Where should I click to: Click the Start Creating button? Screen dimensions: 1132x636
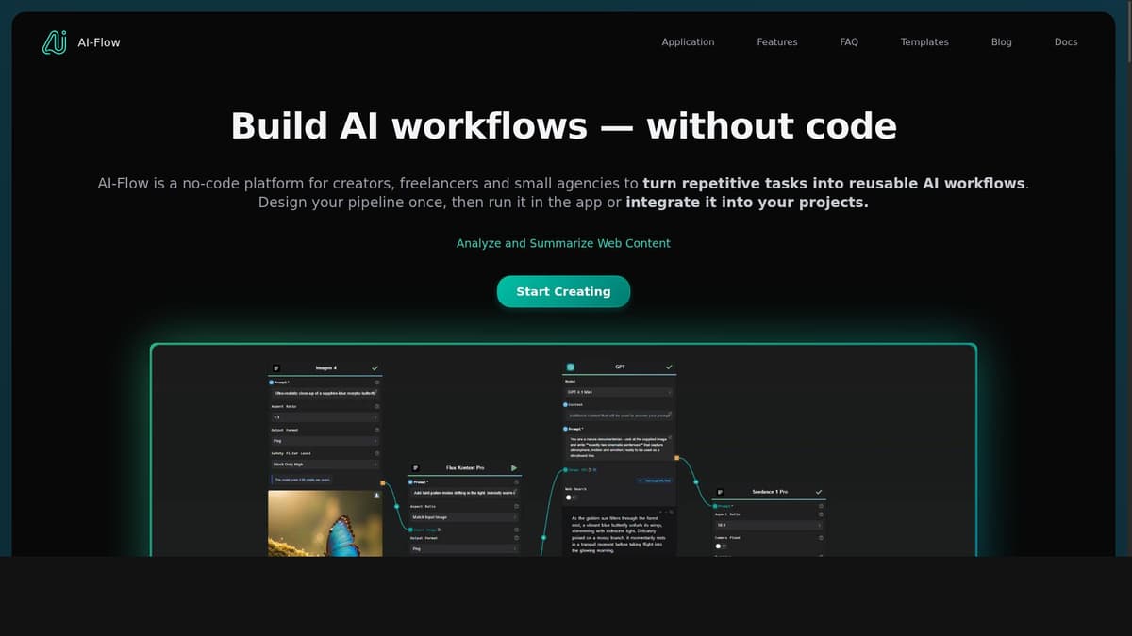point(563,291)
